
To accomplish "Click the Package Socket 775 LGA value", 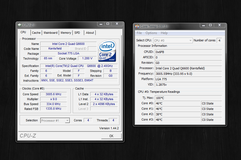I will tap(68, 54).
